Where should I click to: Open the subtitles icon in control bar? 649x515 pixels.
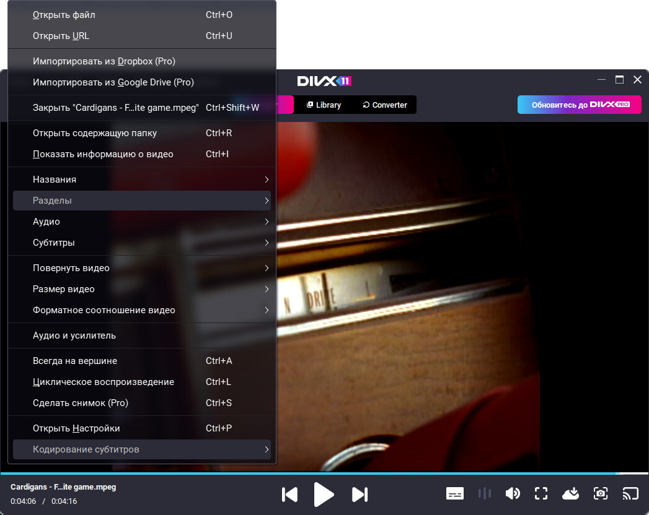[x=454, y=493]
